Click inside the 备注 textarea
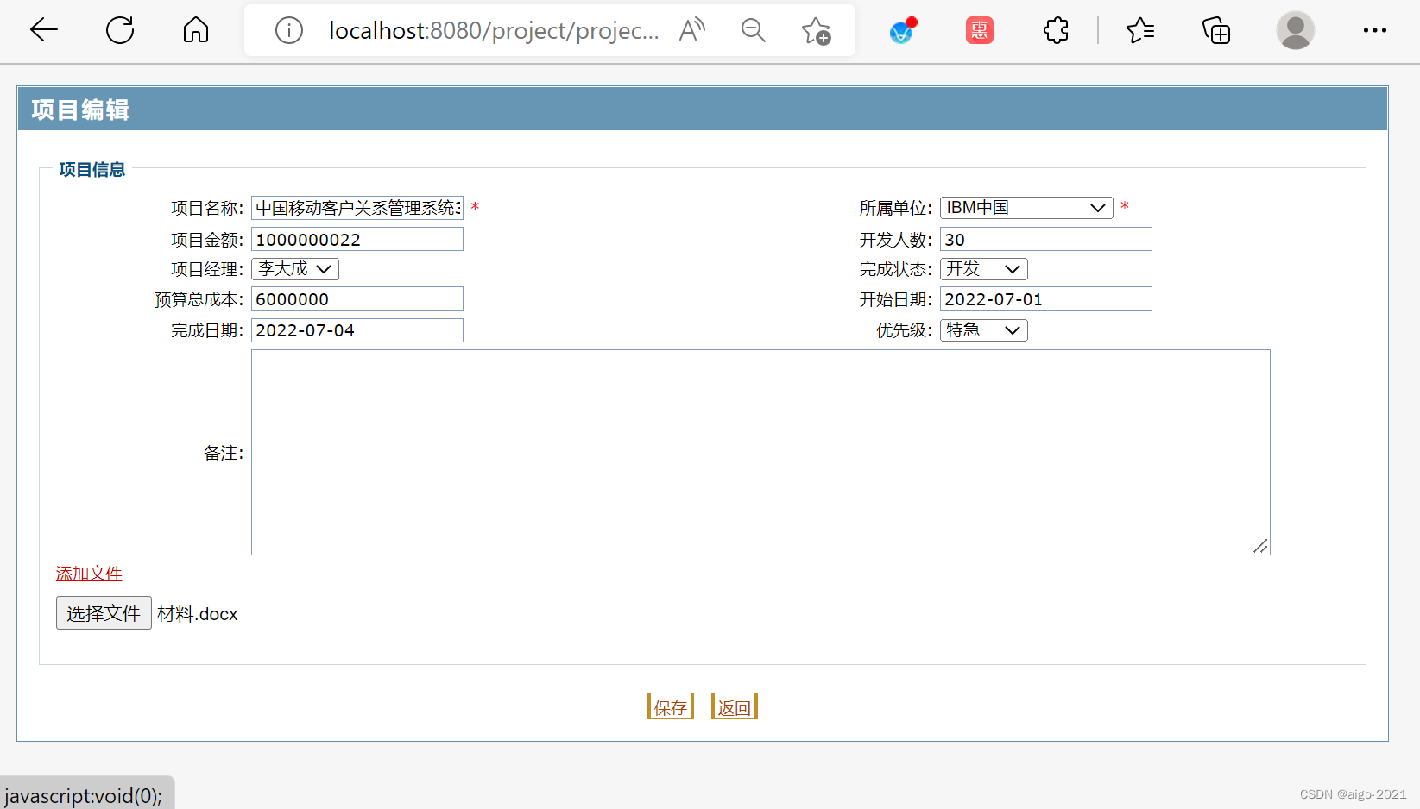The width and height of the screenshot is (1420, 809). point(760,452)
